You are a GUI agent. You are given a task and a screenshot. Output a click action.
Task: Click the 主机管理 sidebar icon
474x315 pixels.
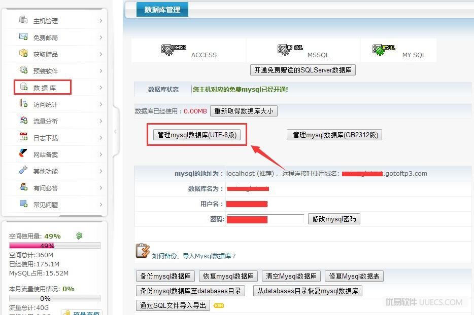coord(23,20)
